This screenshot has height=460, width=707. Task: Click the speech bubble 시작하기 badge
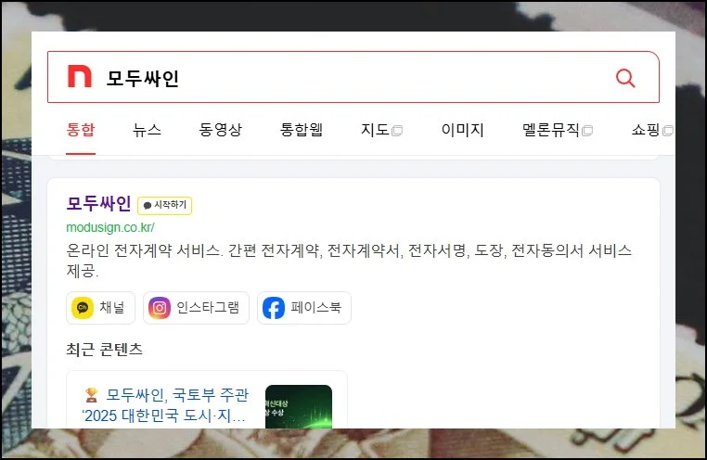pyautogui.click(x=164, y=206)
